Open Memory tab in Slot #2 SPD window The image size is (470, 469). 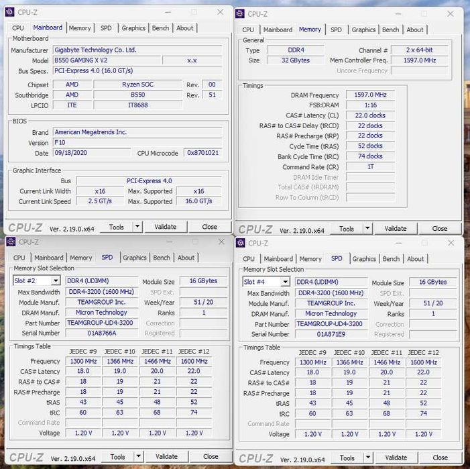point(80,258)
